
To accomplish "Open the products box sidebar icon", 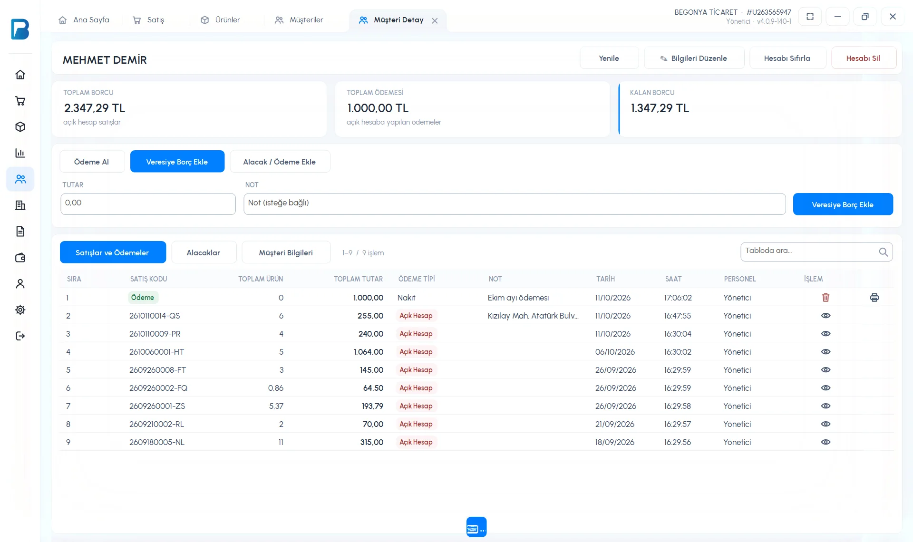I will (20, 127).
